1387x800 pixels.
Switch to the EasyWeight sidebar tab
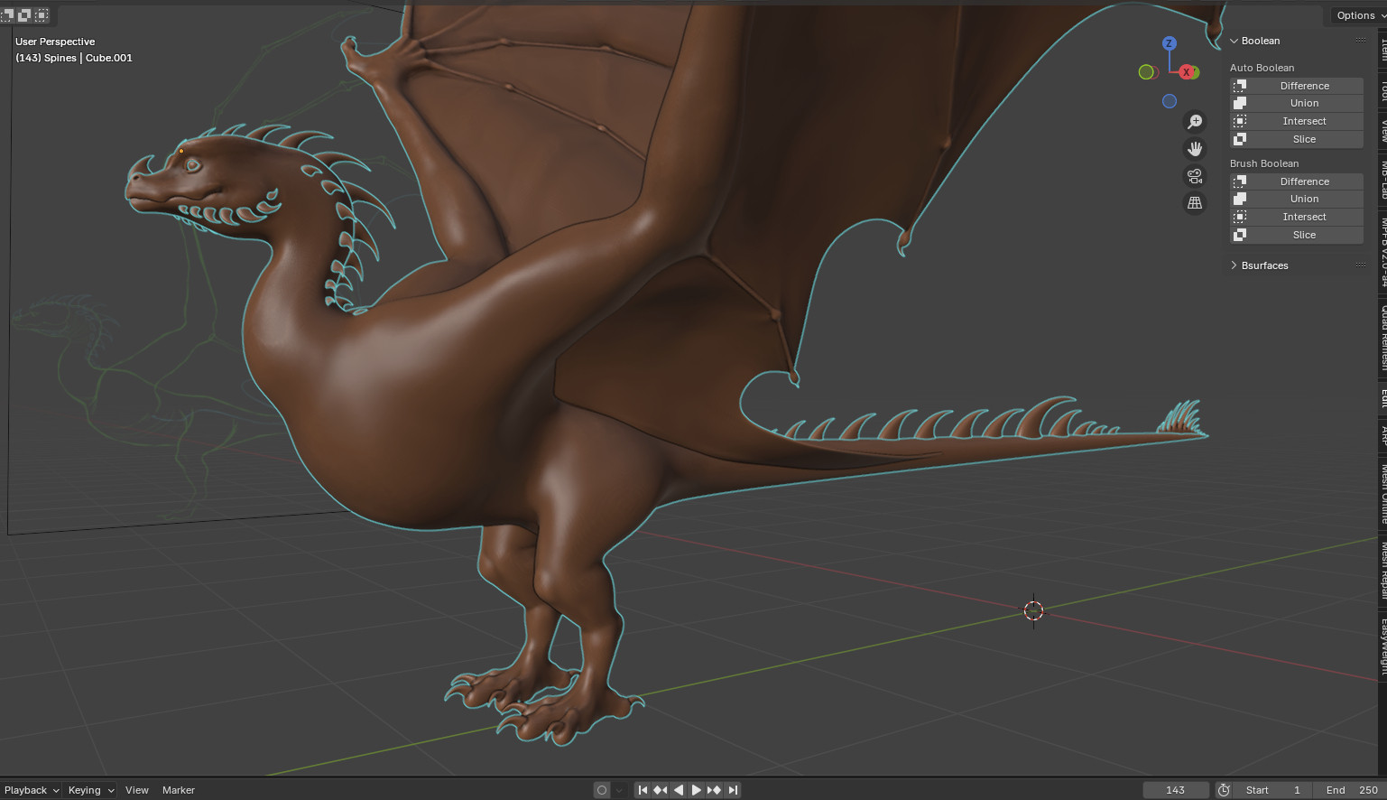pyautogui.click(x=1382, y=645)
